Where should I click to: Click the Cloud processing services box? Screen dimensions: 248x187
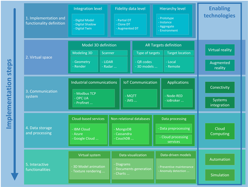(174, 139)
